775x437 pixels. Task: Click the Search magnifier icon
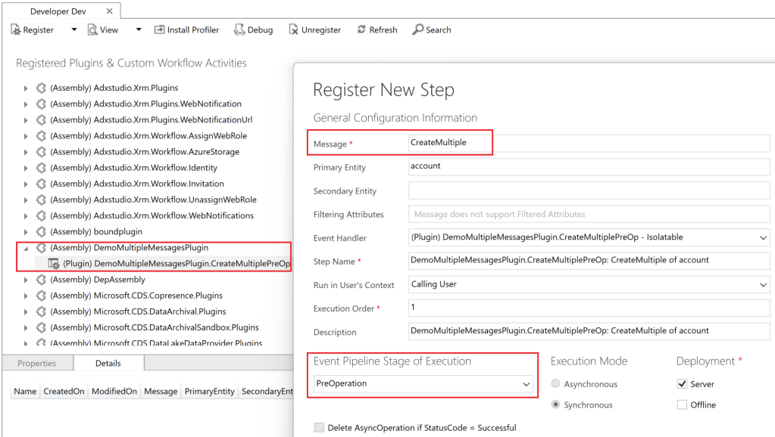[x=417, y=30]
